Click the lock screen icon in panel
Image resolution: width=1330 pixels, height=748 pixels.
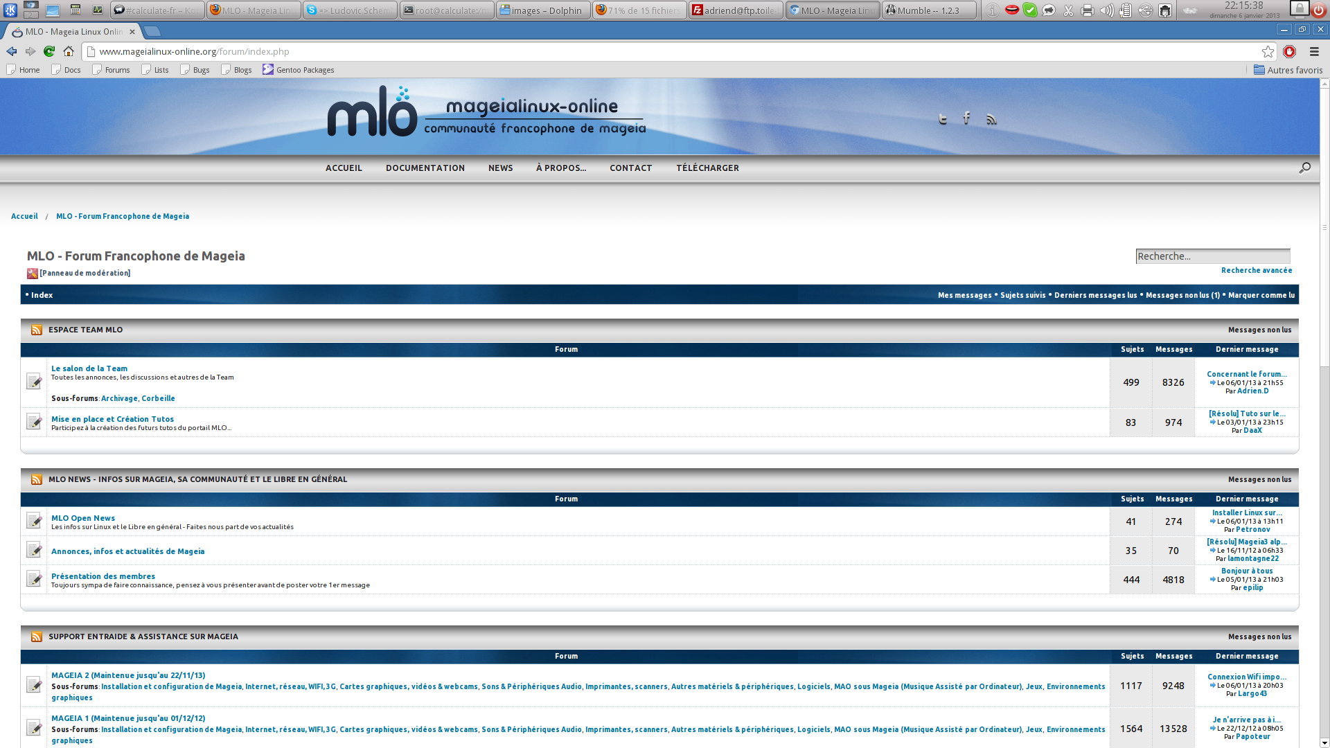(x=1300, y=10)
